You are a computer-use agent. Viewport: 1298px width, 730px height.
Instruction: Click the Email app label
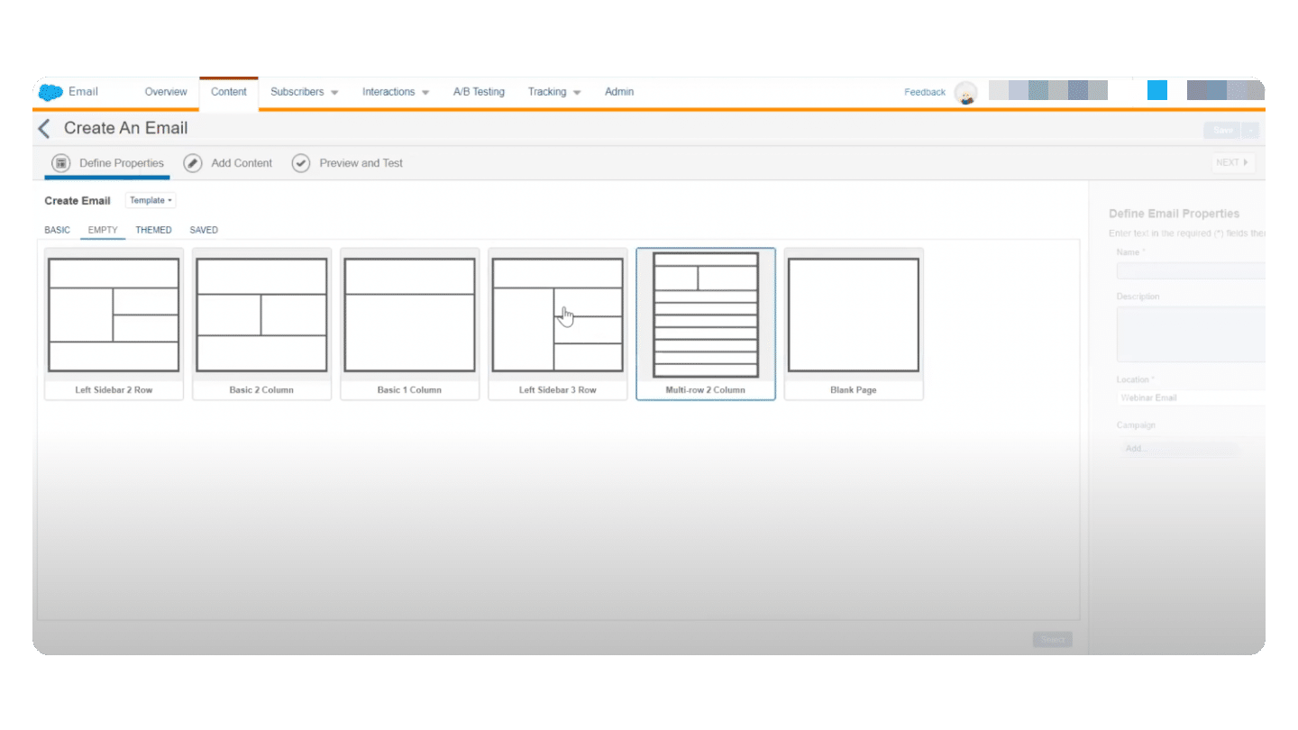pos(84,92)
